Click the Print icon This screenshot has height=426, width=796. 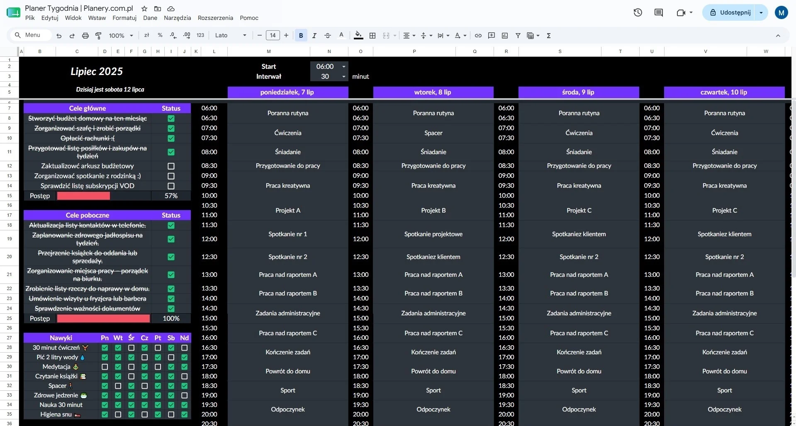coord(85,36)
